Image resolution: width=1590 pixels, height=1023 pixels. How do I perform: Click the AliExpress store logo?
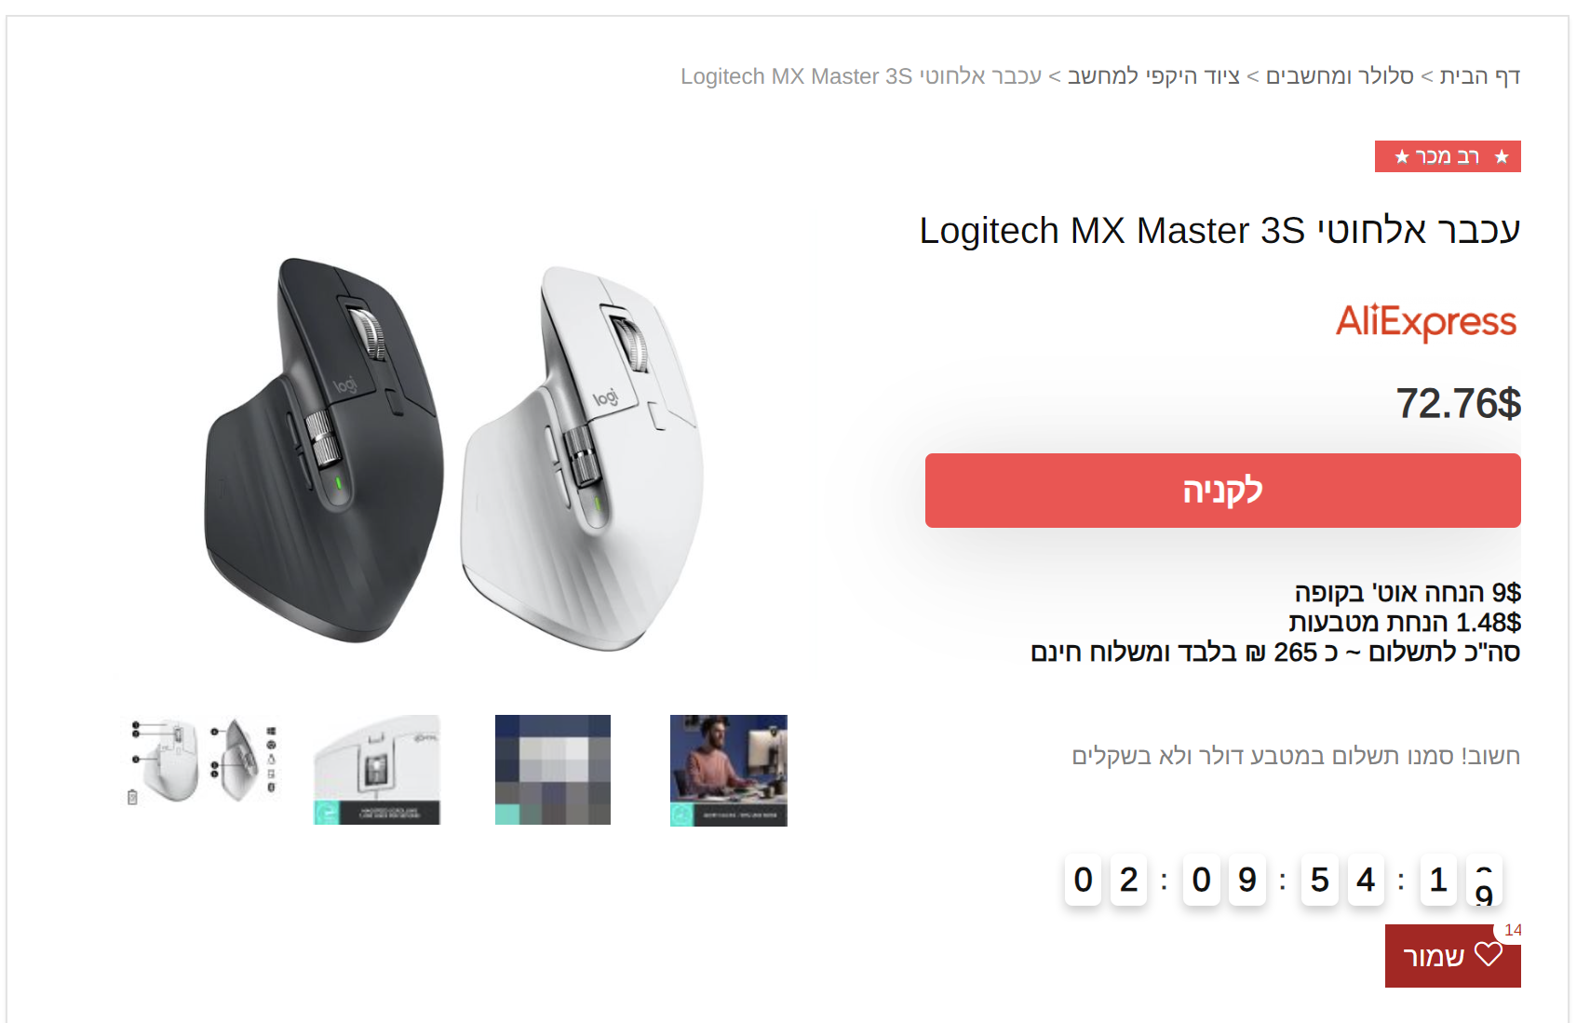(x=1426, y=322)
